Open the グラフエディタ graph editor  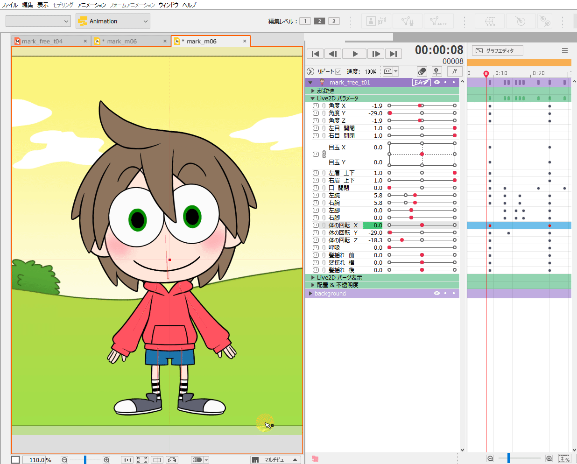pos(497,50)
